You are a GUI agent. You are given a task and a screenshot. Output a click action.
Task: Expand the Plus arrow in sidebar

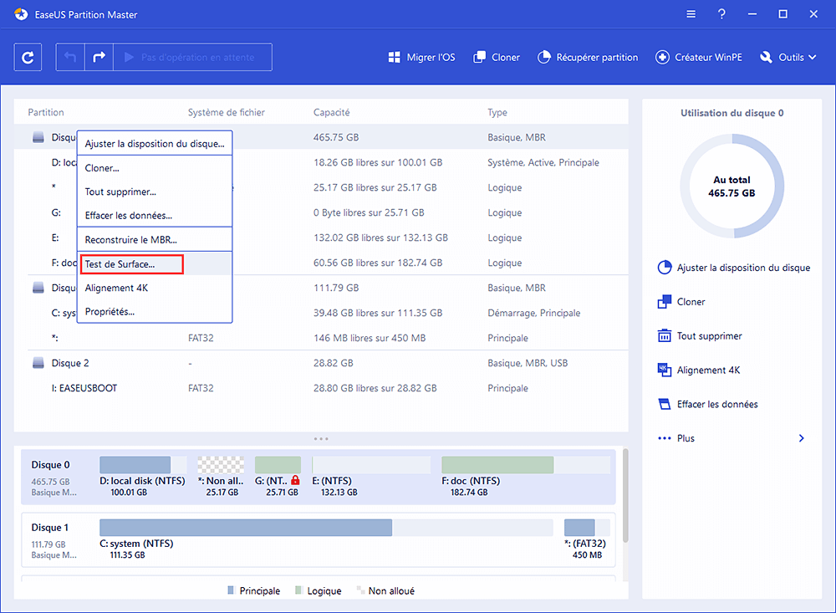tap(802, 438)
